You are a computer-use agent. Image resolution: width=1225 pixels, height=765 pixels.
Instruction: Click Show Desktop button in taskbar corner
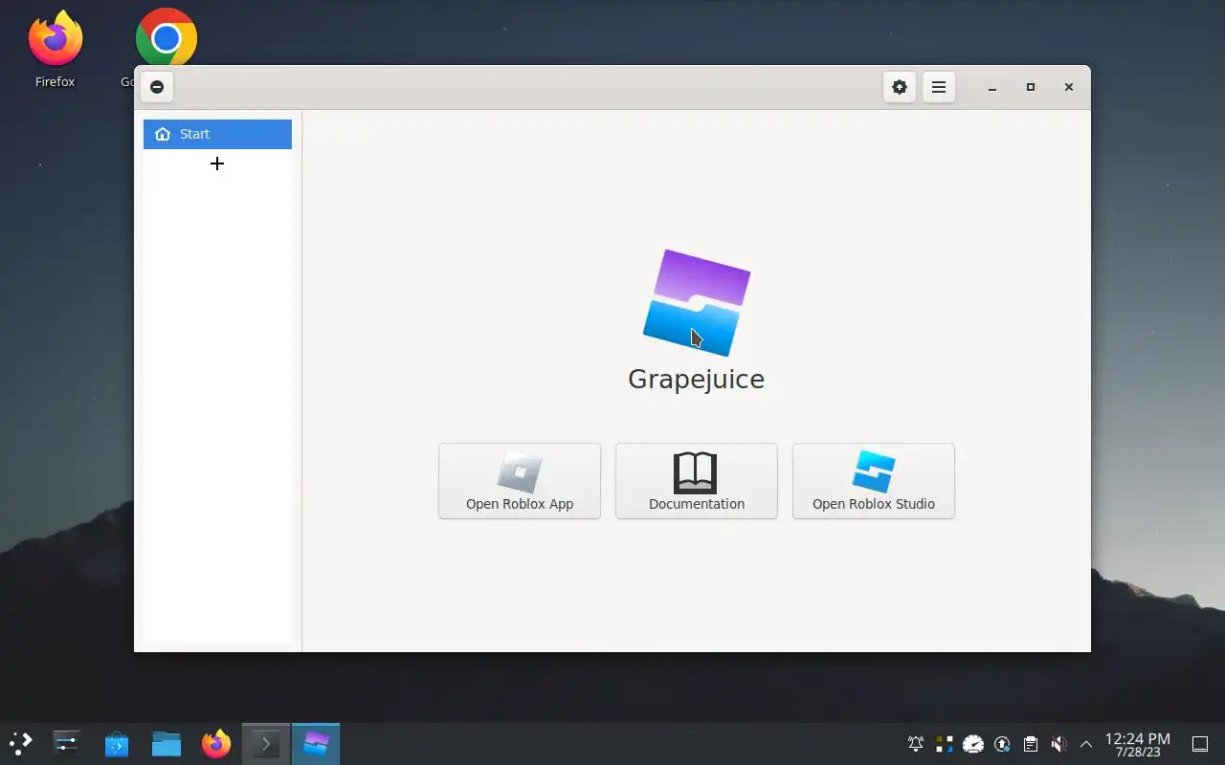[x=1199, y=744]
